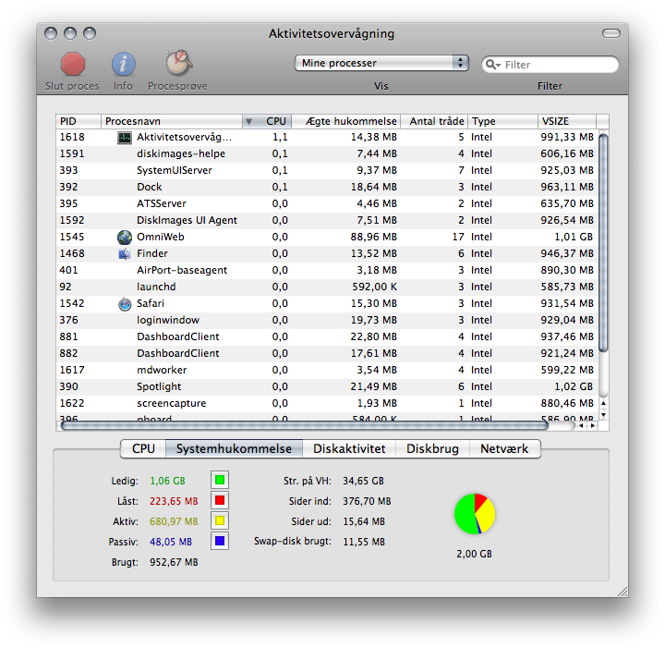
Task: Open the Netværk tab
Action: 504,449
